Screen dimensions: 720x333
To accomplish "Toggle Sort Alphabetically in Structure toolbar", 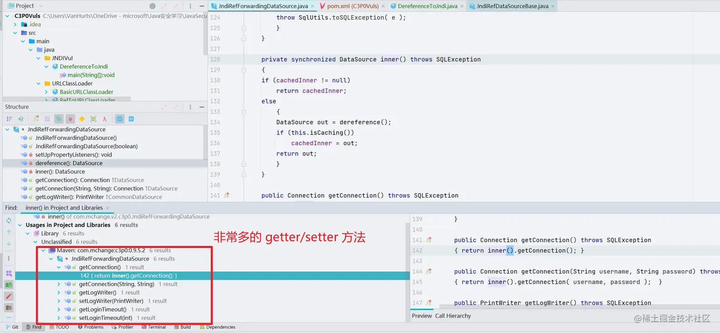I will coord(21,119).
